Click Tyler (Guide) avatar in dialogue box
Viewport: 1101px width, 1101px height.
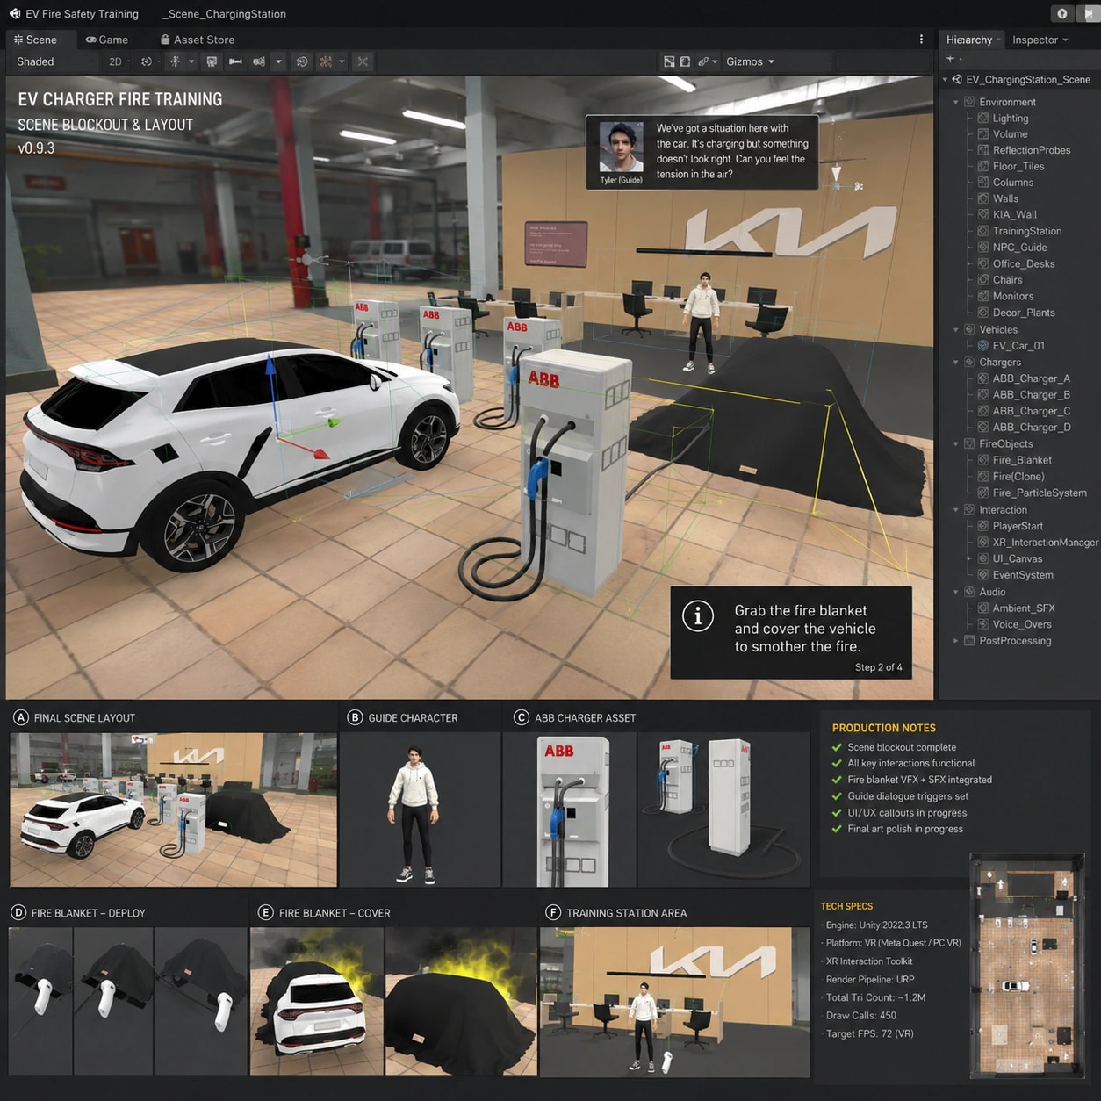point(622,147)
